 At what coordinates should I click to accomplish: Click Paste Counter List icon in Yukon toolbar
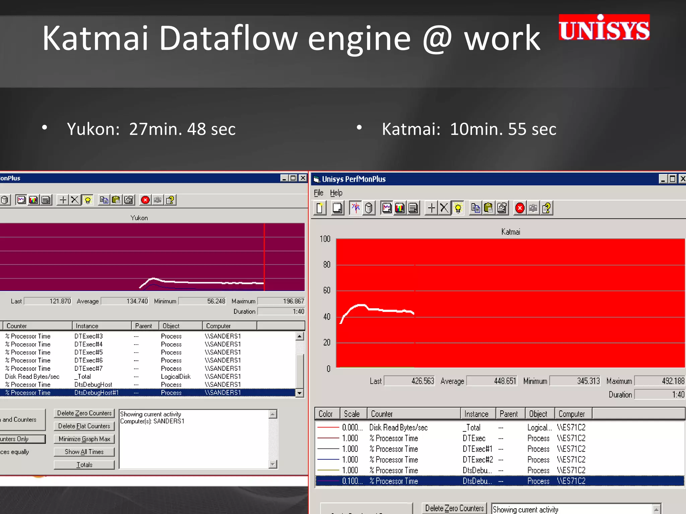point(116,200)
